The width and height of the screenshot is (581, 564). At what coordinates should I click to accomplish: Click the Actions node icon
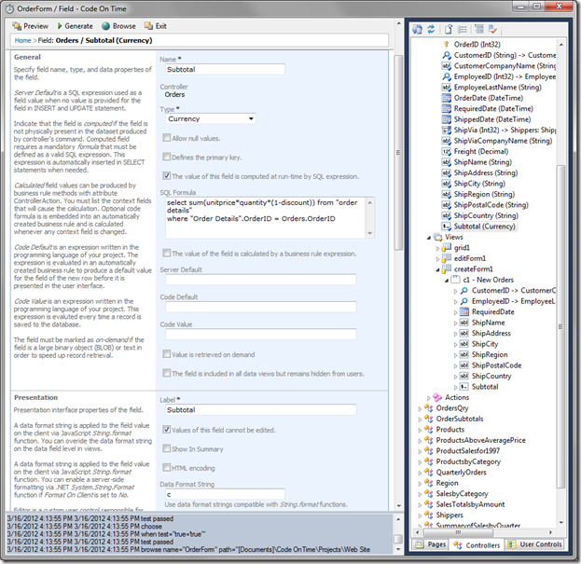coord(437,398)
